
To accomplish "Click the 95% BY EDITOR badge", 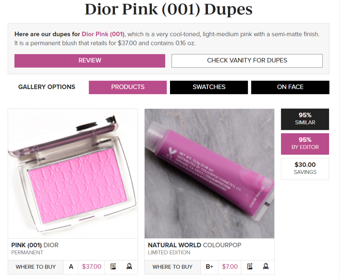I will coord(305,144).
